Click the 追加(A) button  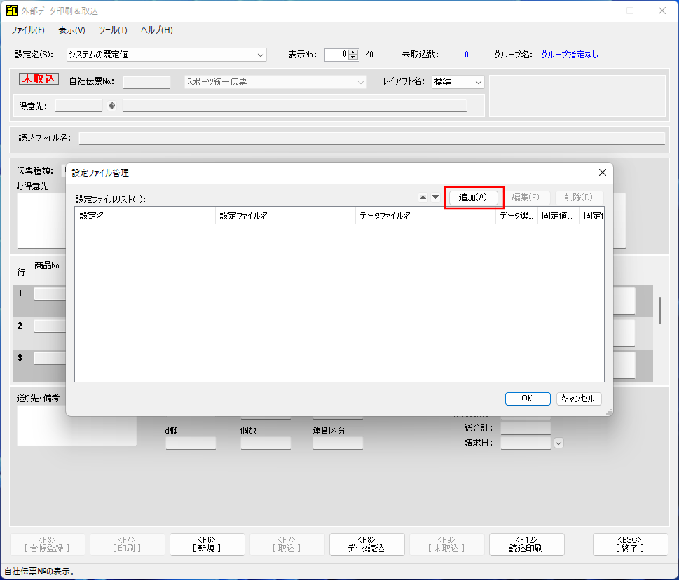[x=473, y=198]
